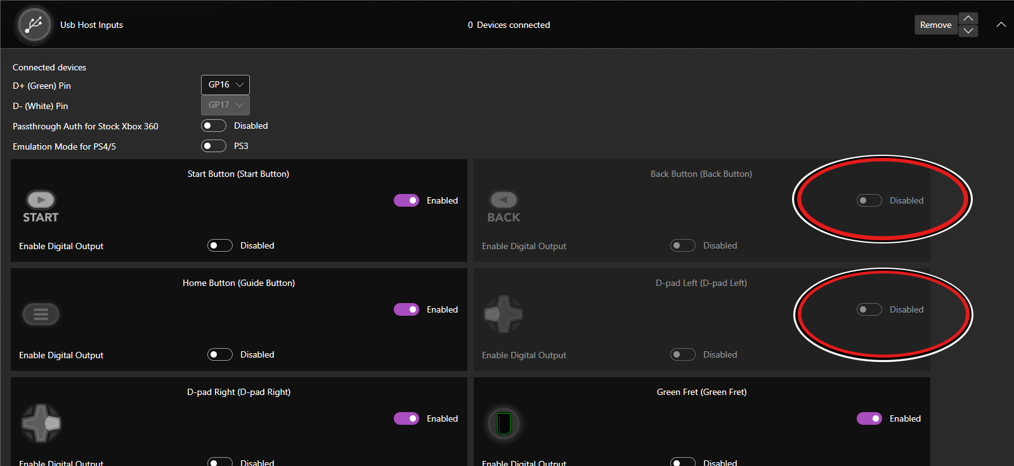Open the D- (White) Pin GP17 dropdown
The image size is (1014, 466).
(x=225, y=105)
